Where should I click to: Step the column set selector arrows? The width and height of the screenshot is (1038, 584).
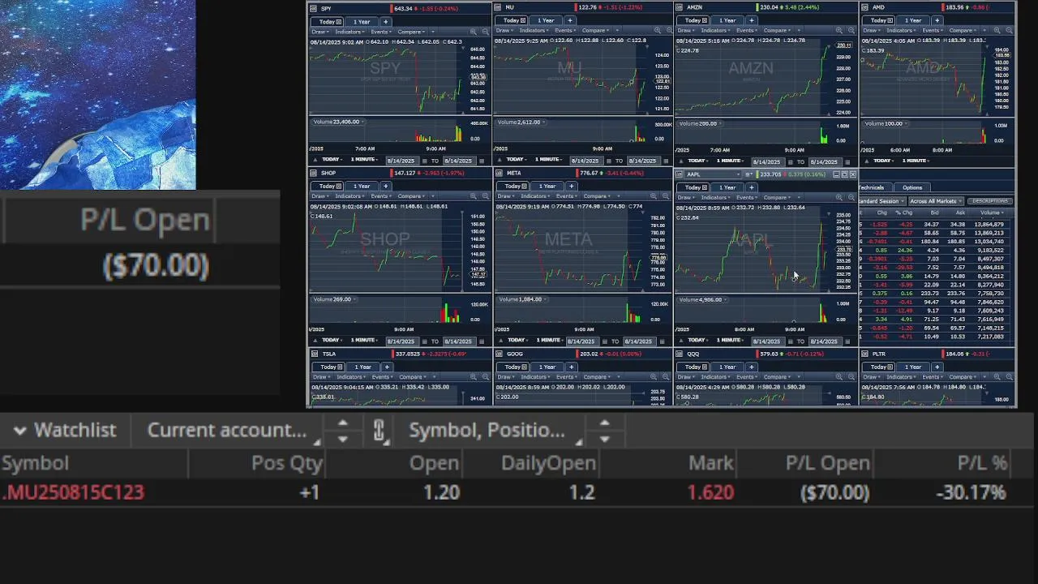point(604,431)
